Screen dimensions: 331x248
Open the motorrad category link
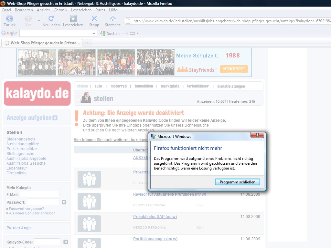point(119,86)
